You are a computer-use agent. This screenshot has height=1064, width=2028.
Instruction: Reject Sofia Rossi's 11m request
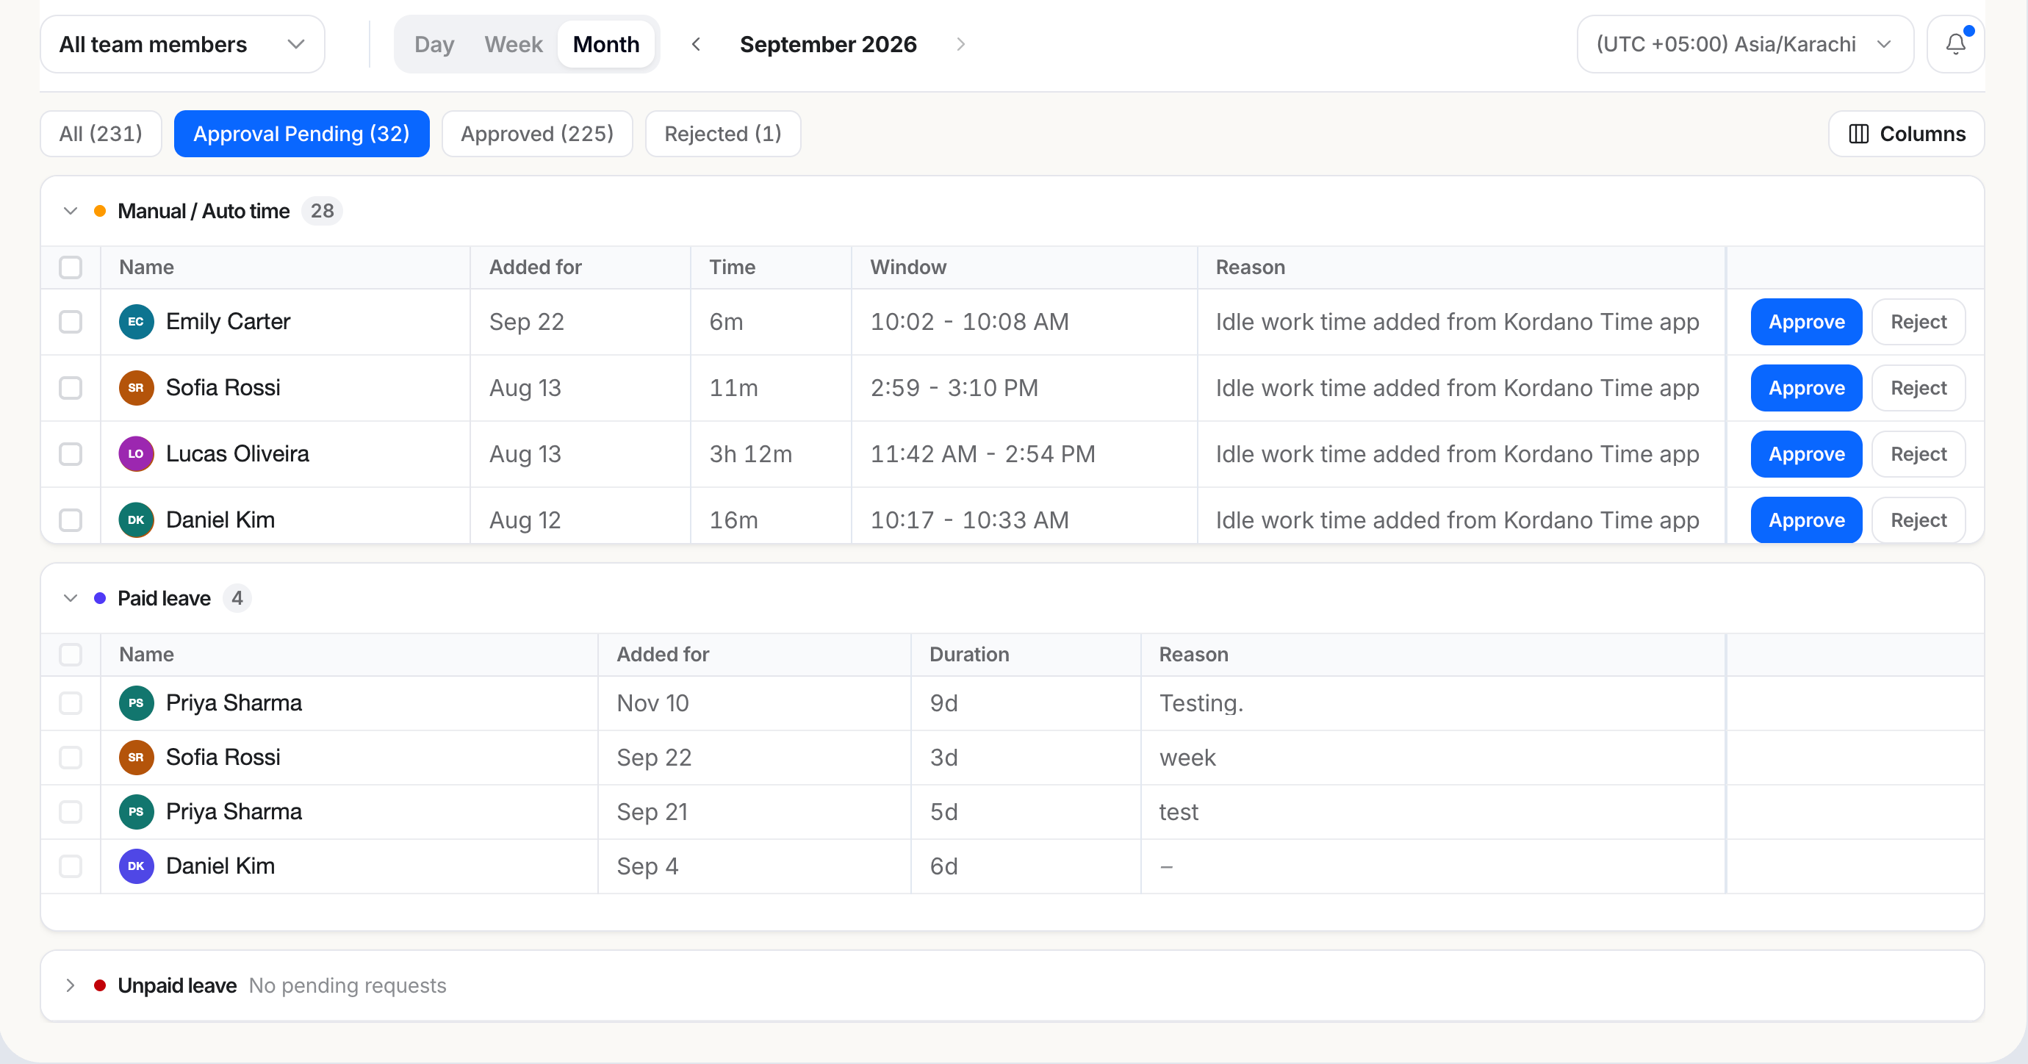1919,387
